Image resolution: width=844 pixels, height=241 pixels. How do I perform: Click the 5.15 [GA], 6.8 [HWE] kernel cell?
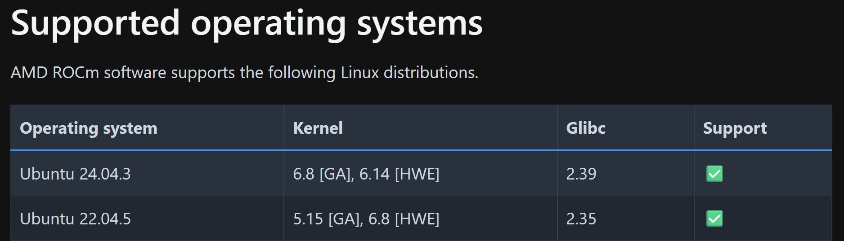click(x=420, y=219)
